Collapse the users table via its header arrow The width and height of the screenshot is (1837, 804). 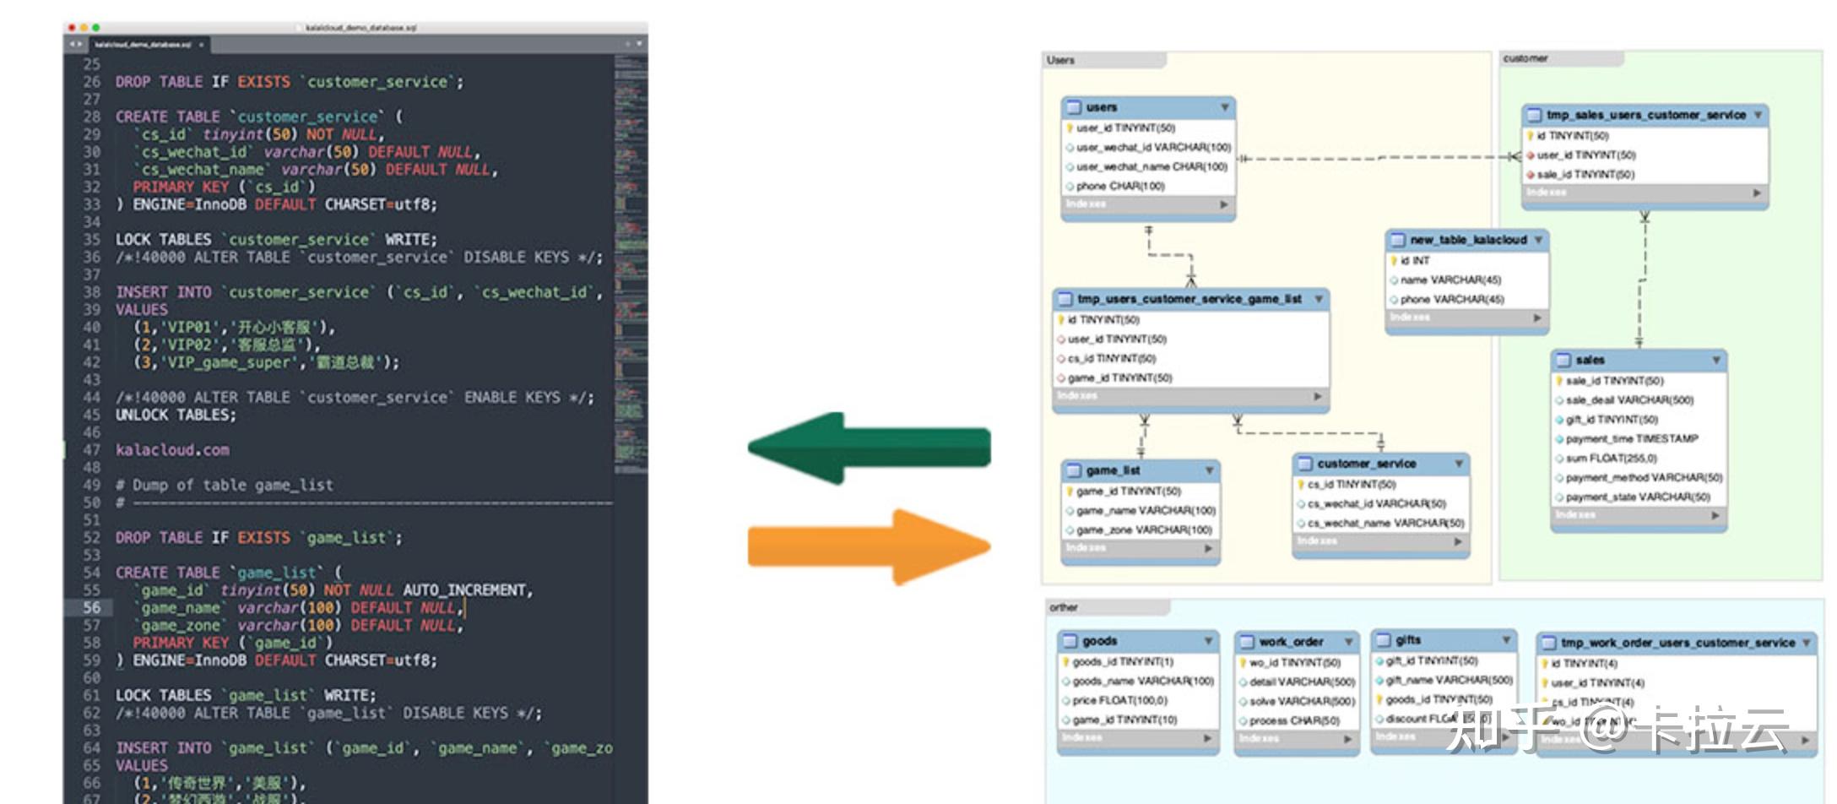(x=1222, y=107)
